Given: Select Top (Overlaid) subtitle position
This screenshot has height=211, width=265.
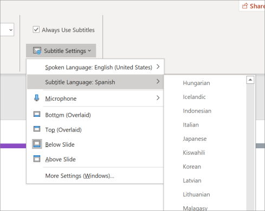Looking at the screenshot, I should (95, 130).
